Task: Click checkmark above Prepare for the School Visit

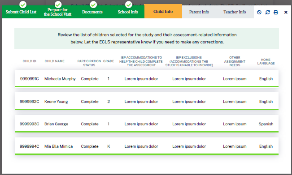Action: point(58,4)
